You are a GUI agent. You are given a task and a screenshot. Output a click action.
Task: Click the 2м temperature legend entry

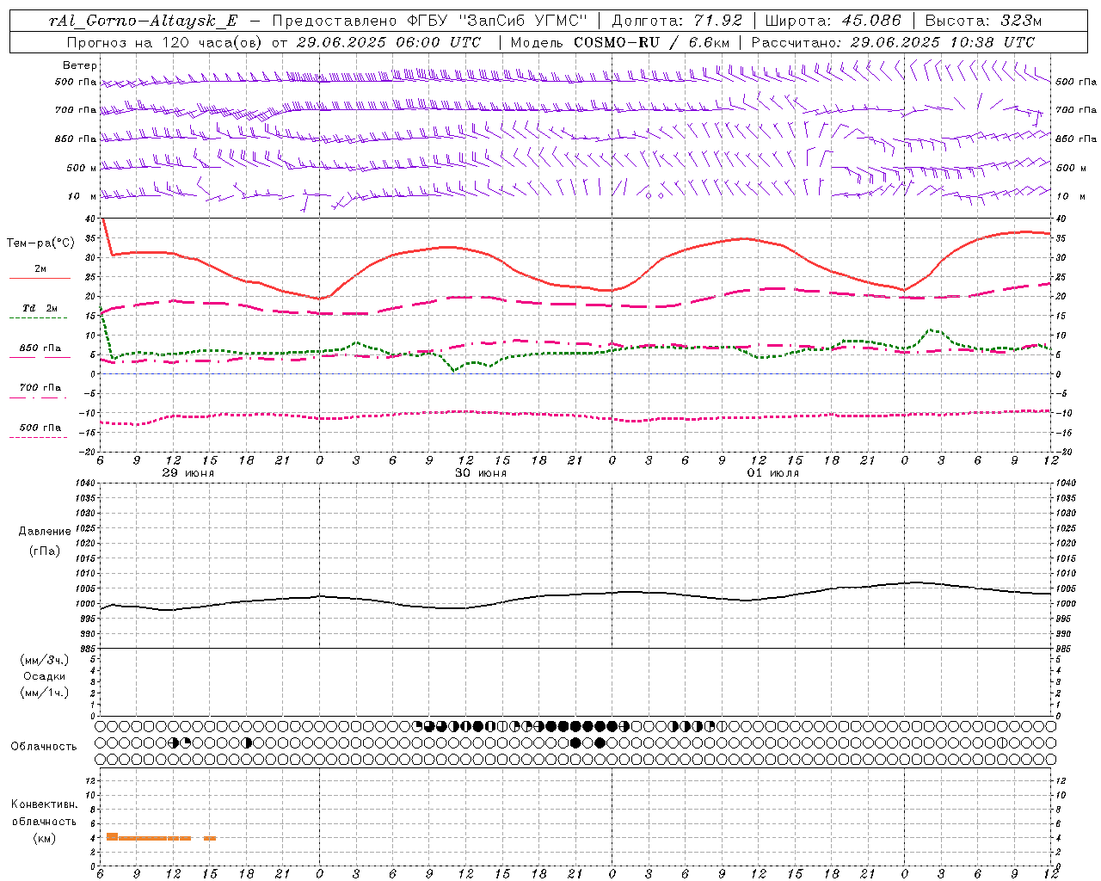coord(40,269)
